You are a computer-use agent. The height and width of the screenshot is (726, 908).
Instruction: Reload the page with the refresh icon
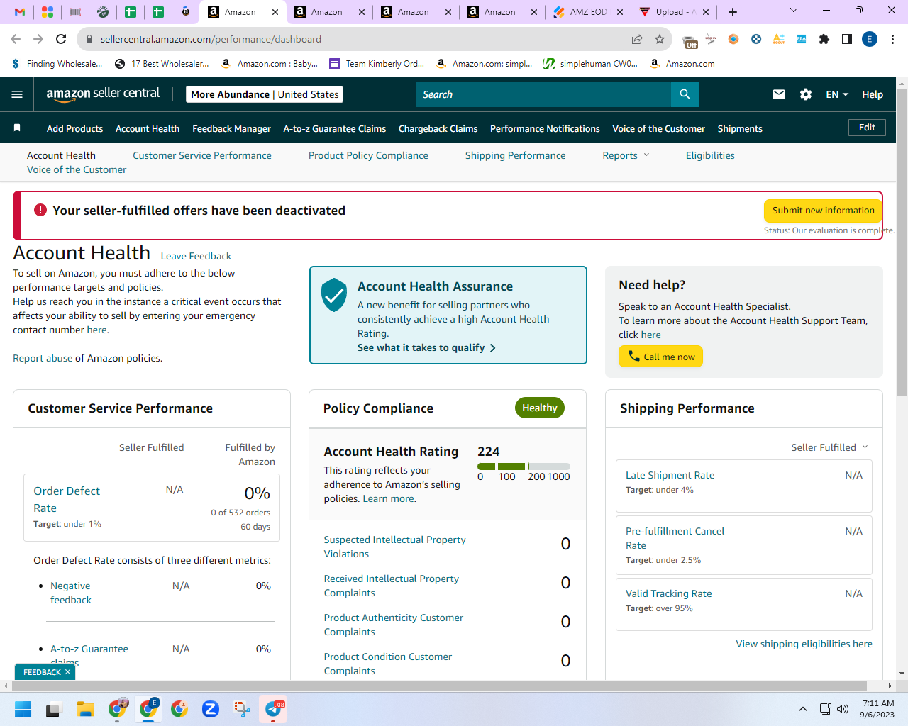tap(62, 39)
